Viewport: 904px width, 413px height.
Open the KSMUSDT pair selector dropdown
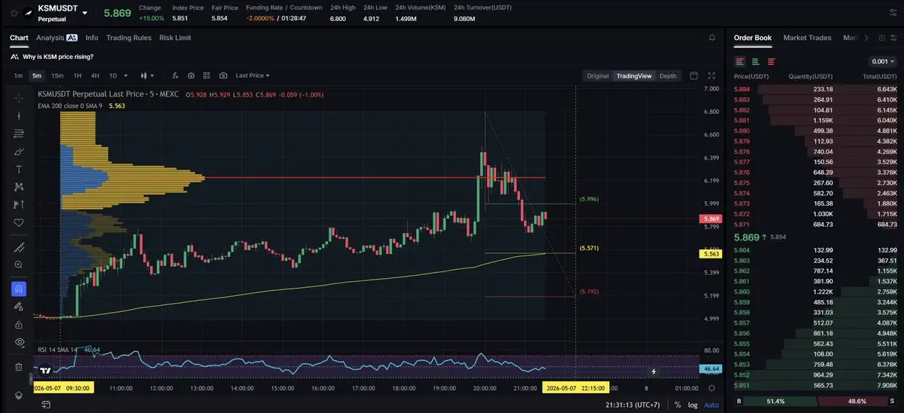84,13
